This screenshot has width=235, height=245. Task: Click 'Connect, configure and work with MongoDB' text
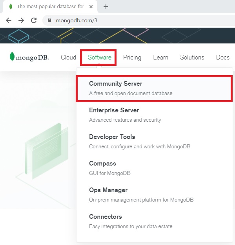pos(140,146)
